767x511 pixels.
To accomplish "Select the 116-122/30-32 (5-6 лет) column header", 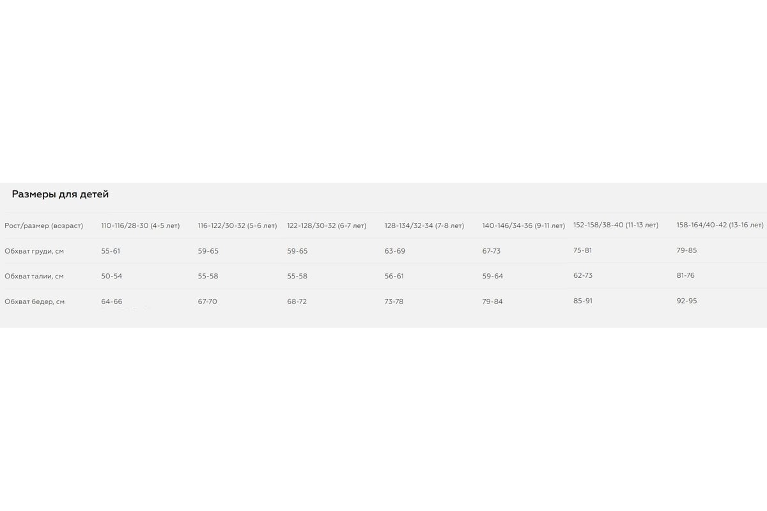I will pos(237,225).
